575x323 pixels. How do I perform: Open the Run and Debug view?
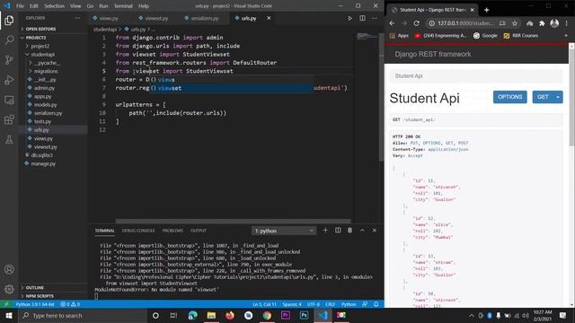[x=9, y=80]
